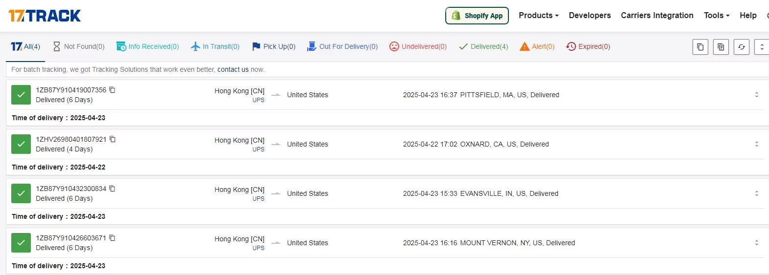Click the 17TRACK logo

[45, 16]
